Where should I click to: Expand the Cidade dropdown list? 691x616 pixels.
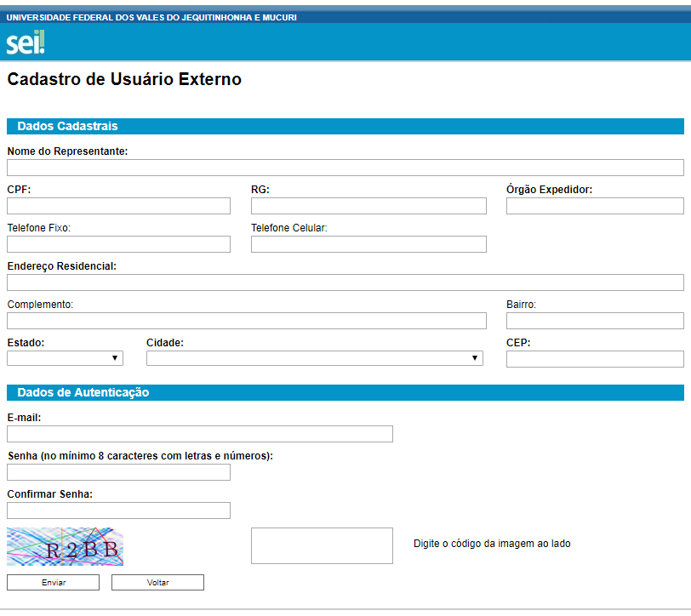(x=314, y=358)
